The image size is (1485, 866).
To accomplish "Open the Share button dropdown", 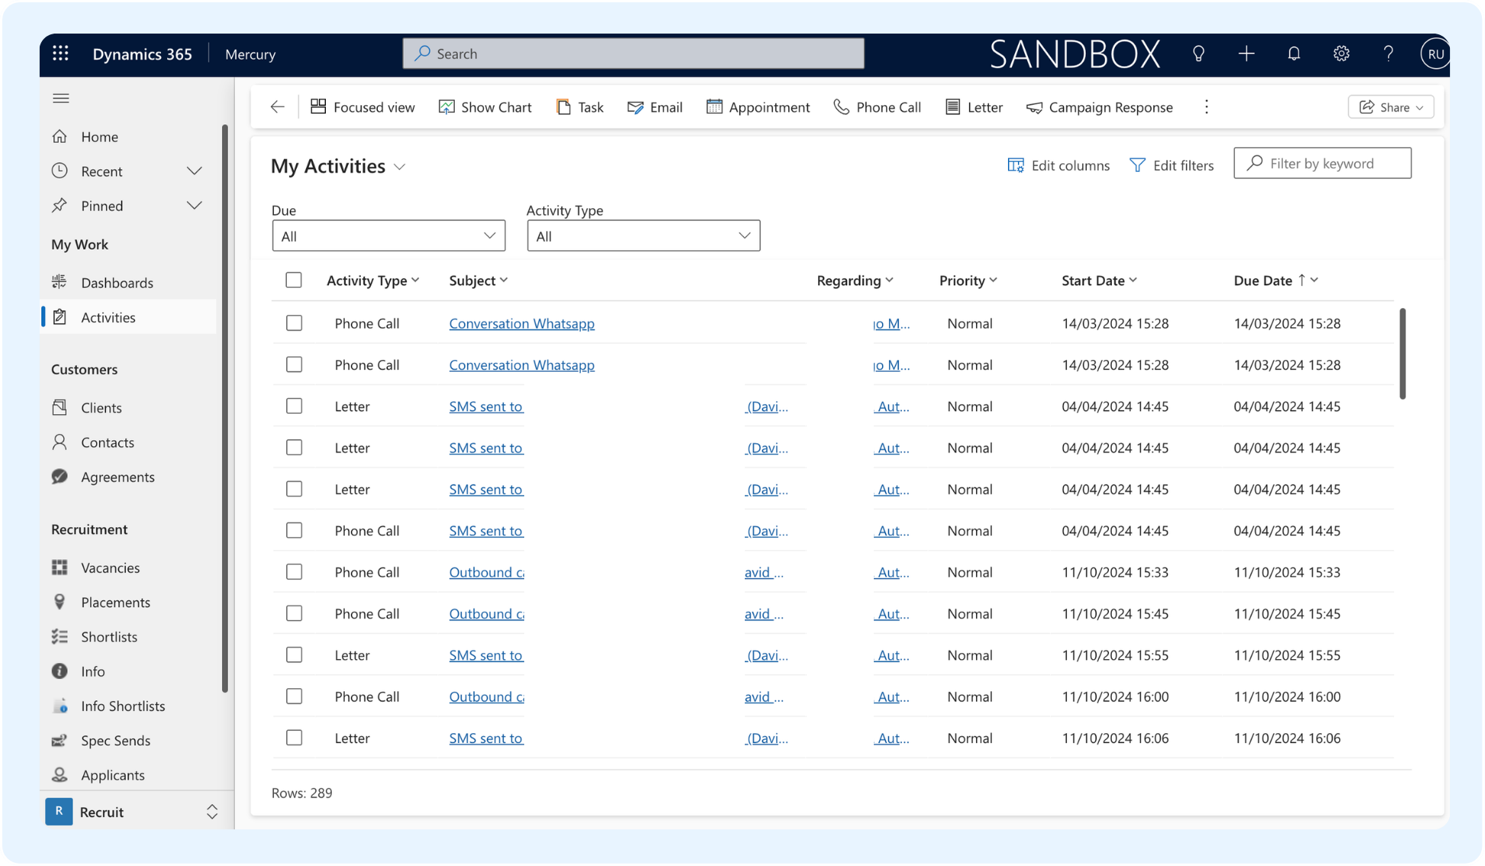I will pyautogui.click(x=1391, y=107).
